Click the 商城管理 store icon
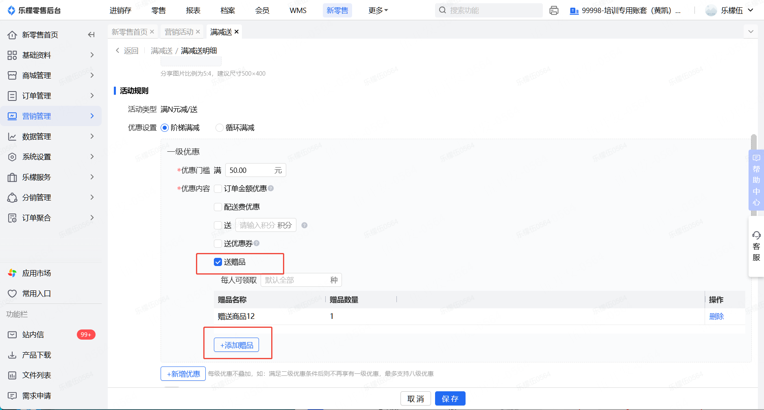This screenshot has height=410, width=764. pos(12,76)
